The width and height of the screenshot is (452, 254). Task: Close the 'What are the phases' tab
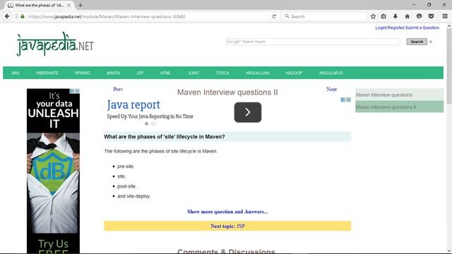pyautogui.click(x=69, y=5)
